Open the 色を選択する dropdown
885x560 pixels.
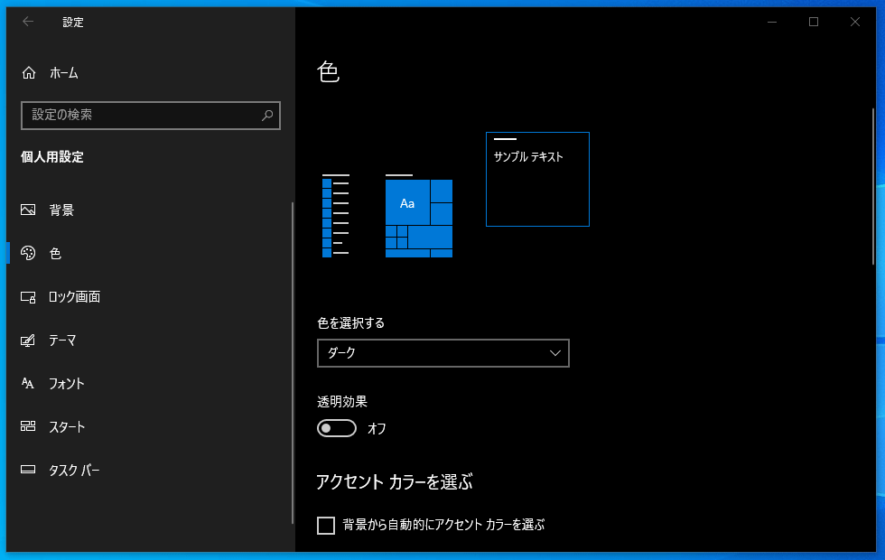442,353
